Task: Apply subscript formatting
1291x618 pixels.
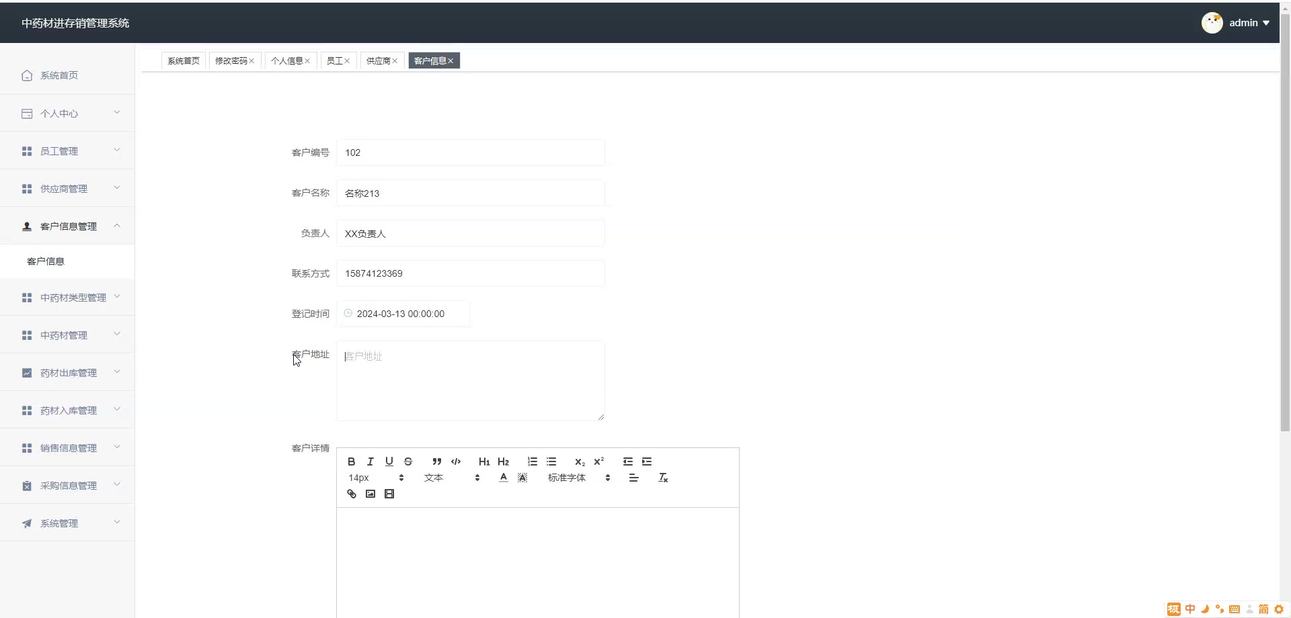Action: coord(580,461)
